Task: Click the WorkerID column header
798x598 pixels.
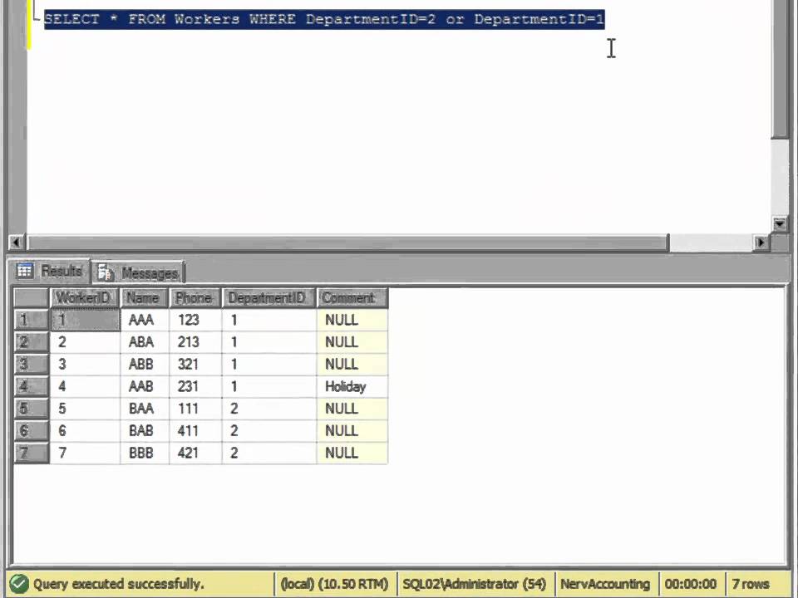Action: pyautogui.click(x=85, y=298)
